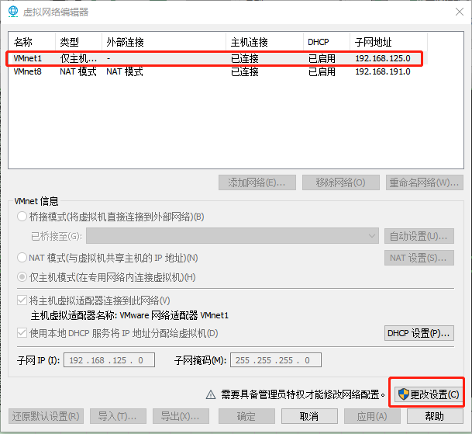
Task: Click the 还原默认设置(R) button
Action: (x=46, y=416)
